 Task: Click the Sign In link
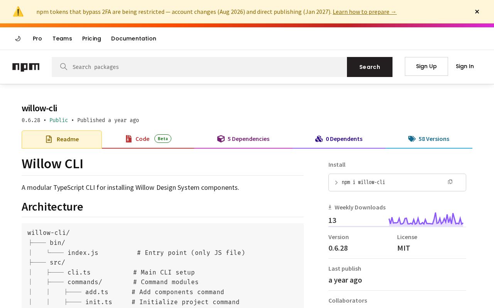[465, 66]
